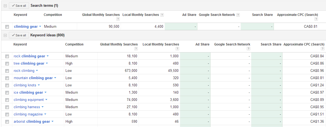Check the ice climbing gear checkbox

7,93
